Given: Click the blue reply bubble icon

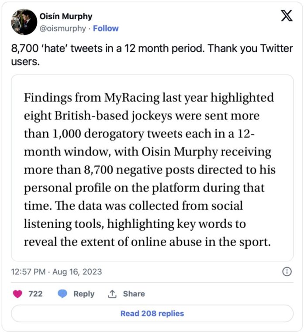Looking at the screenshot, I should [62, 294].
